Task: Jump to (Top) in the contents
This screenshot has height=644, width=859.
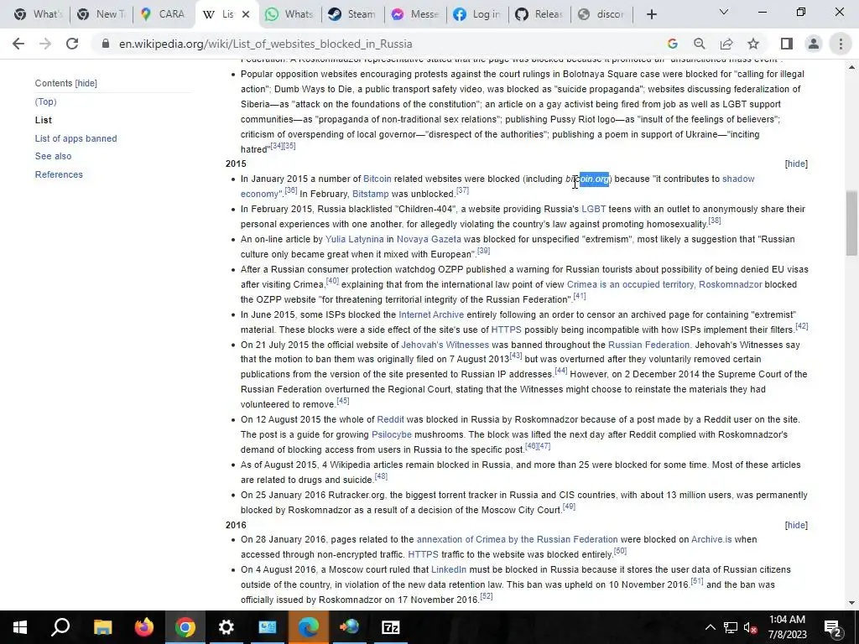Action: [x=45, y=101]
